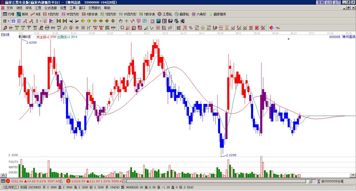Select the hand pan tool
Screen dimensions: 356x191
click(x=120, y=21)
